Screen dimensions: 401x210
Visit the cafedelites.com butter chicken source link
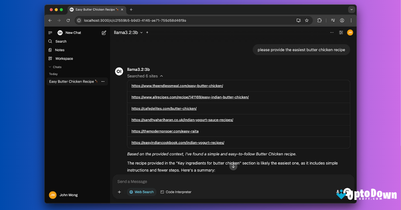coord(164,108)
